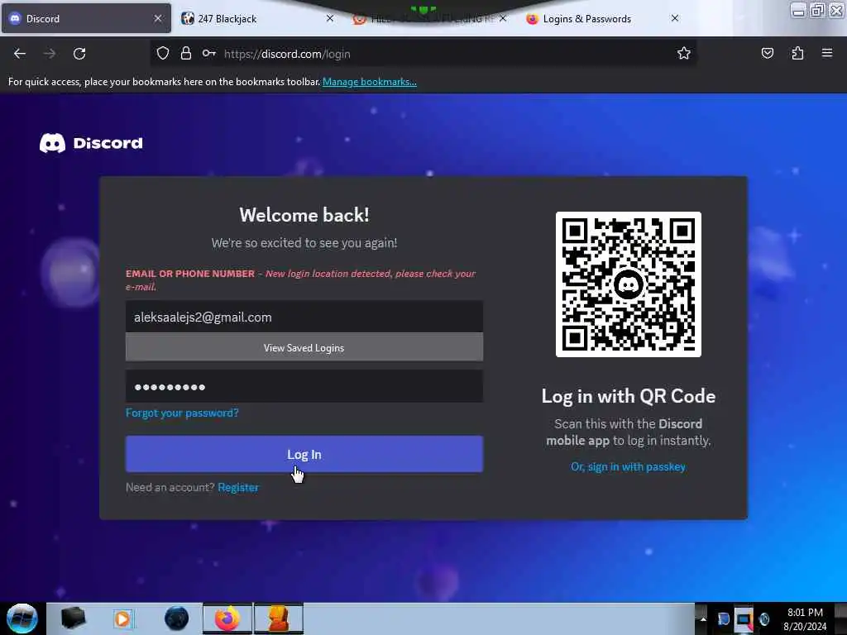Screen dimensions: 847x635
Task: Reload the Discord login page
Action: (x=79, y=54)
